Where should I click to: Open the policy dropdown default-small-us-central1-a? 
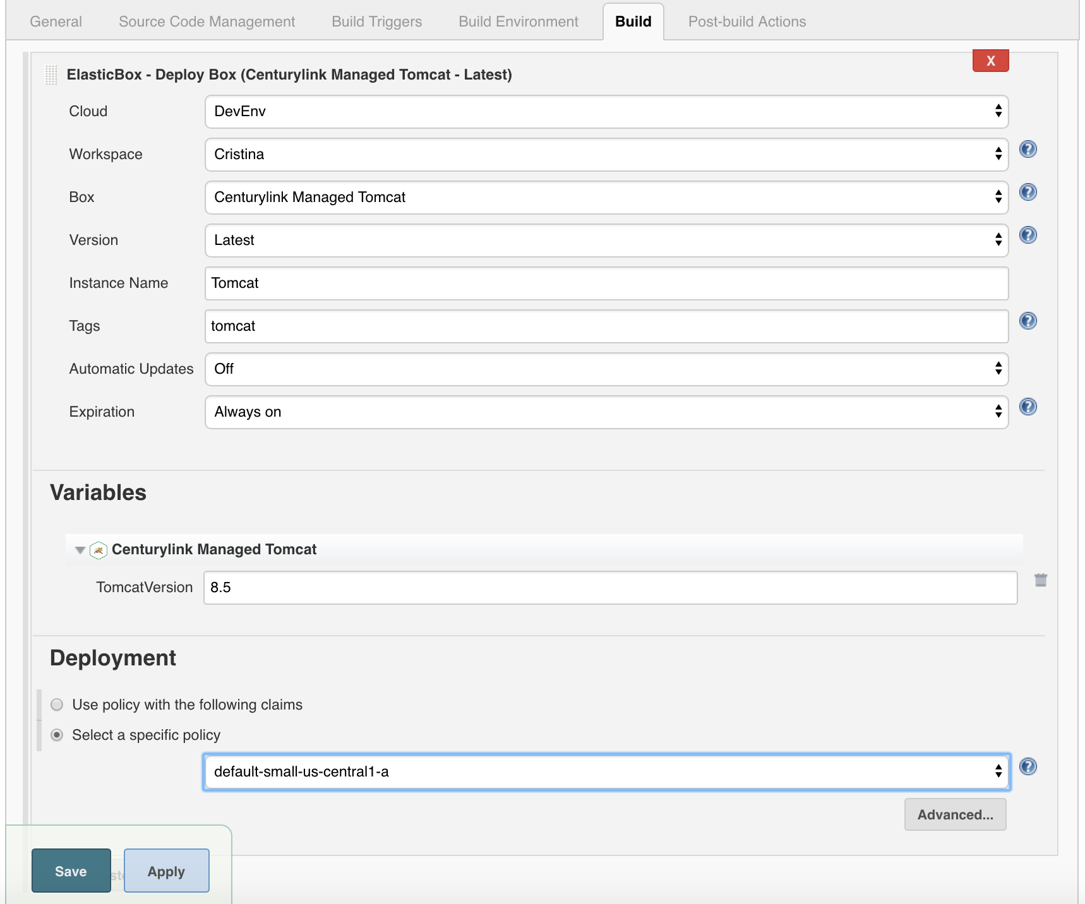click(x=606, y=771)
